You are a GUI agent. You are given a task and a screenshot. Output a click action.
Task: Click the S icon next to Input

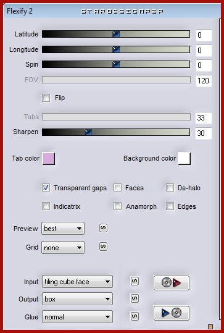tap(135, 281)
